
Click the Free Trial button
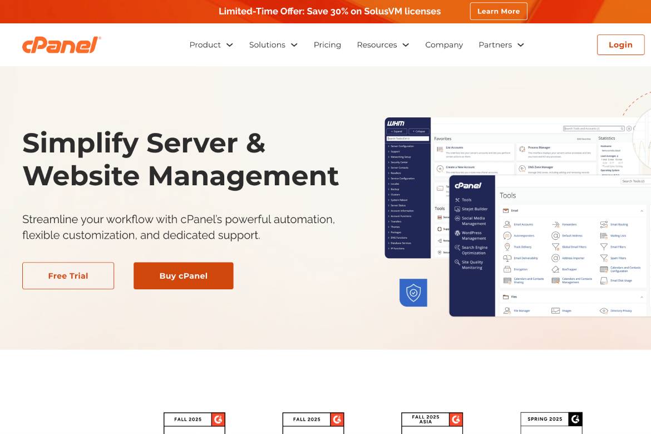pos(68,275)
